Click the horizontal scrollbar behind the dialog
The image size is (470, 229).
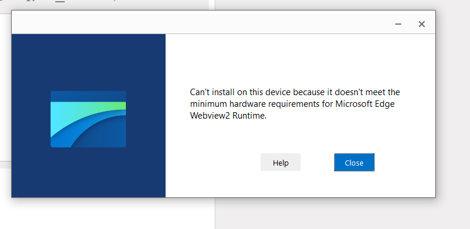tap(5, 164)
